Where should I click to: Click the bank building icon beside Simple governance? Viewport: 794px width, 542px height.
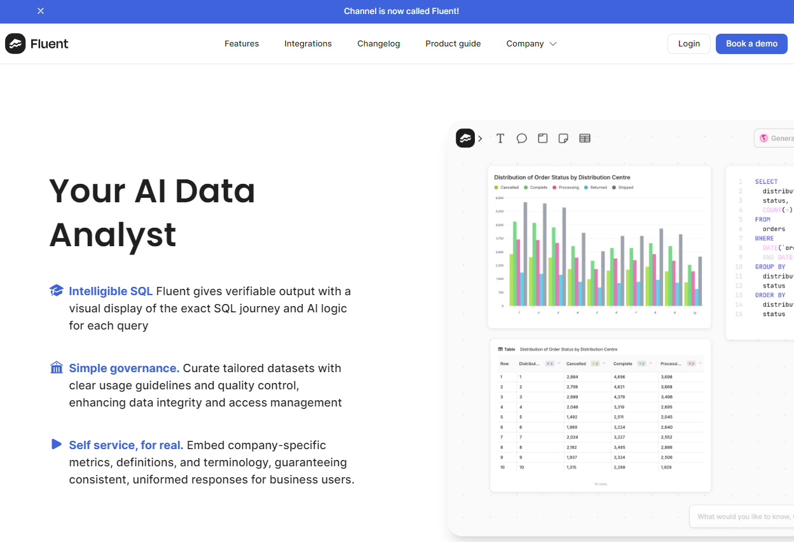[57, 368]
